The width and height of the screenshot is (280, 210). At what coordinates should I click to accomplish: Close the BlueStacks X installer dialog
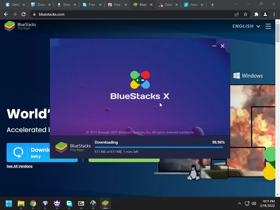point(222,46)
